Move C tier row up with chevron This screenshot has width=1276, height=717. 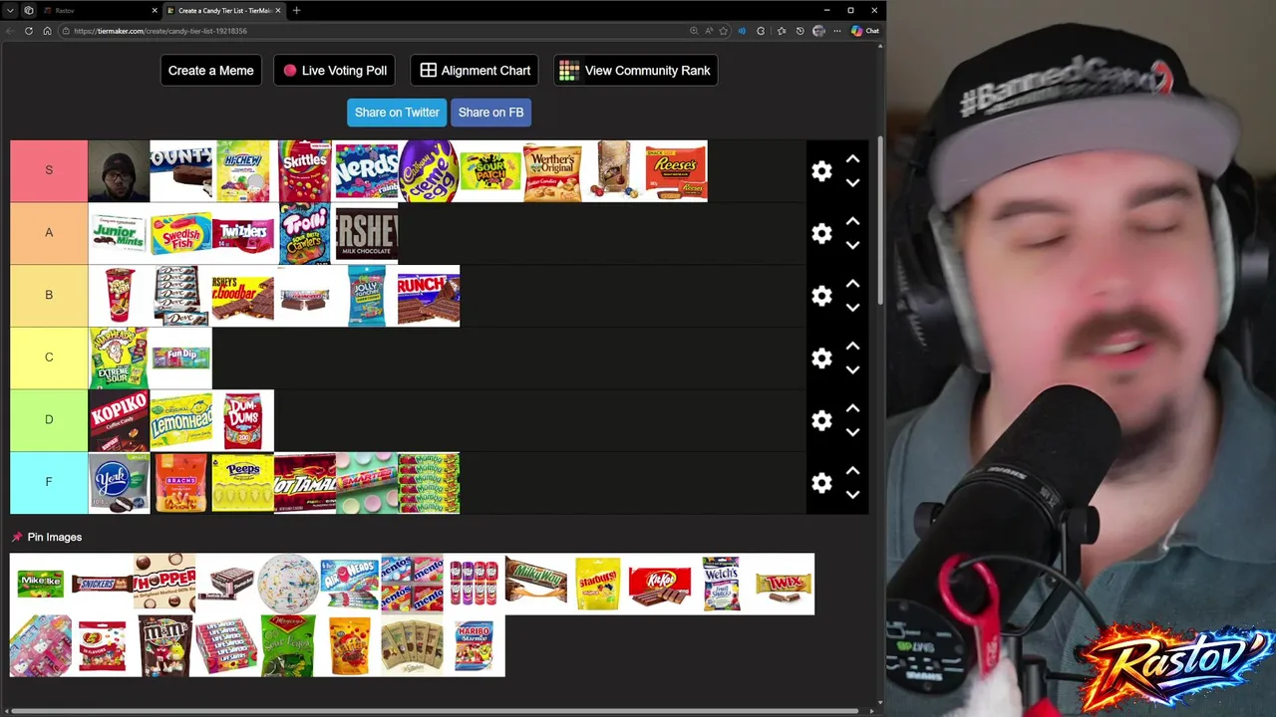pos(852,346)
